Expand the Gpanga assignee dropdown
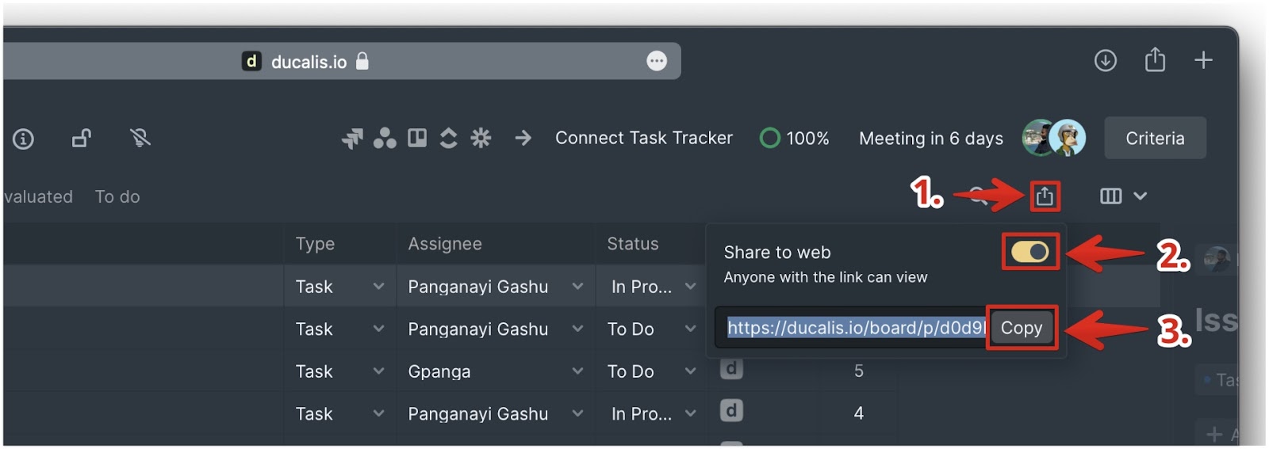The image size is (1269, 449). click(x=496, y=371)
